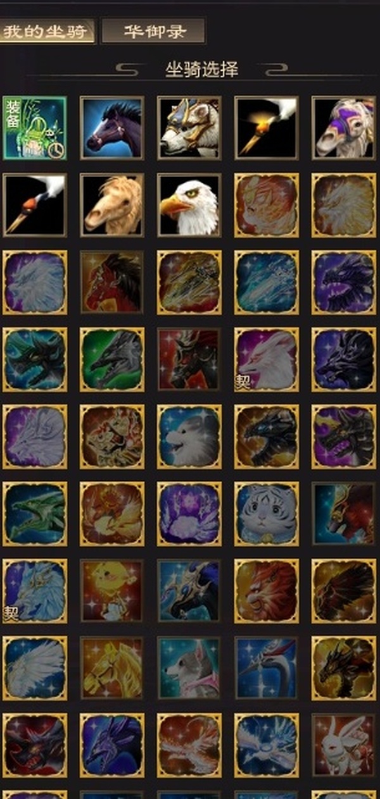Screen dimensions: 380x799
Task: Select the green dragon on blue background
Action: point(35,514)
